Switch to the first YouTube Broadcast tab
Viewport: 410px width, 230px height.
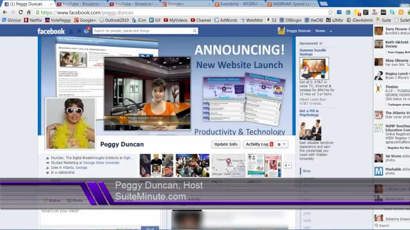pyautogui.click(x=81, y=4)
